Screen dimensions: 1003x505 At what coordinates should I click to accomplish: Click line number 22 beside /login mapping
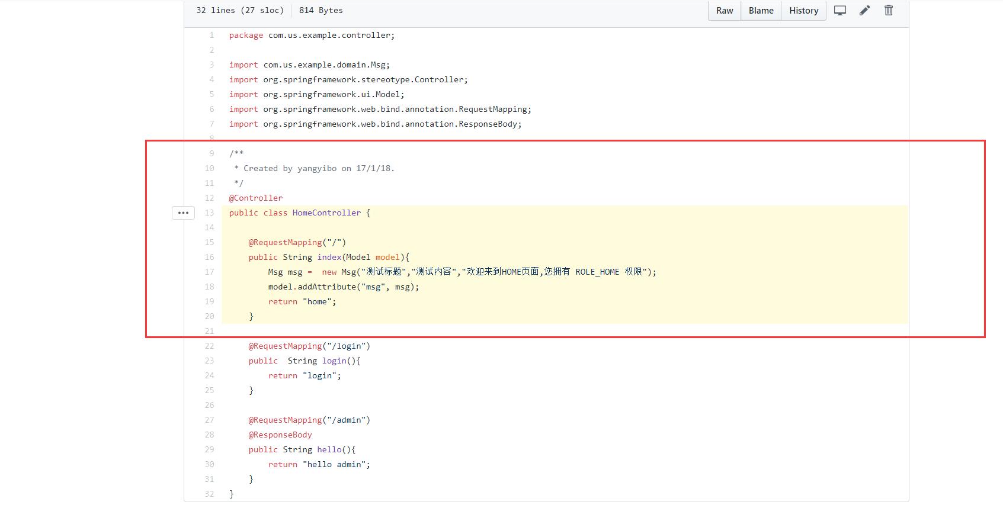click(x=209, y=346)
